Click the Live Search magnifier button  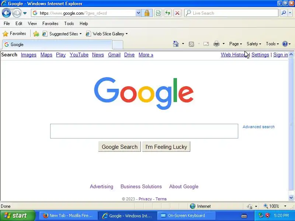coord(284,13)
